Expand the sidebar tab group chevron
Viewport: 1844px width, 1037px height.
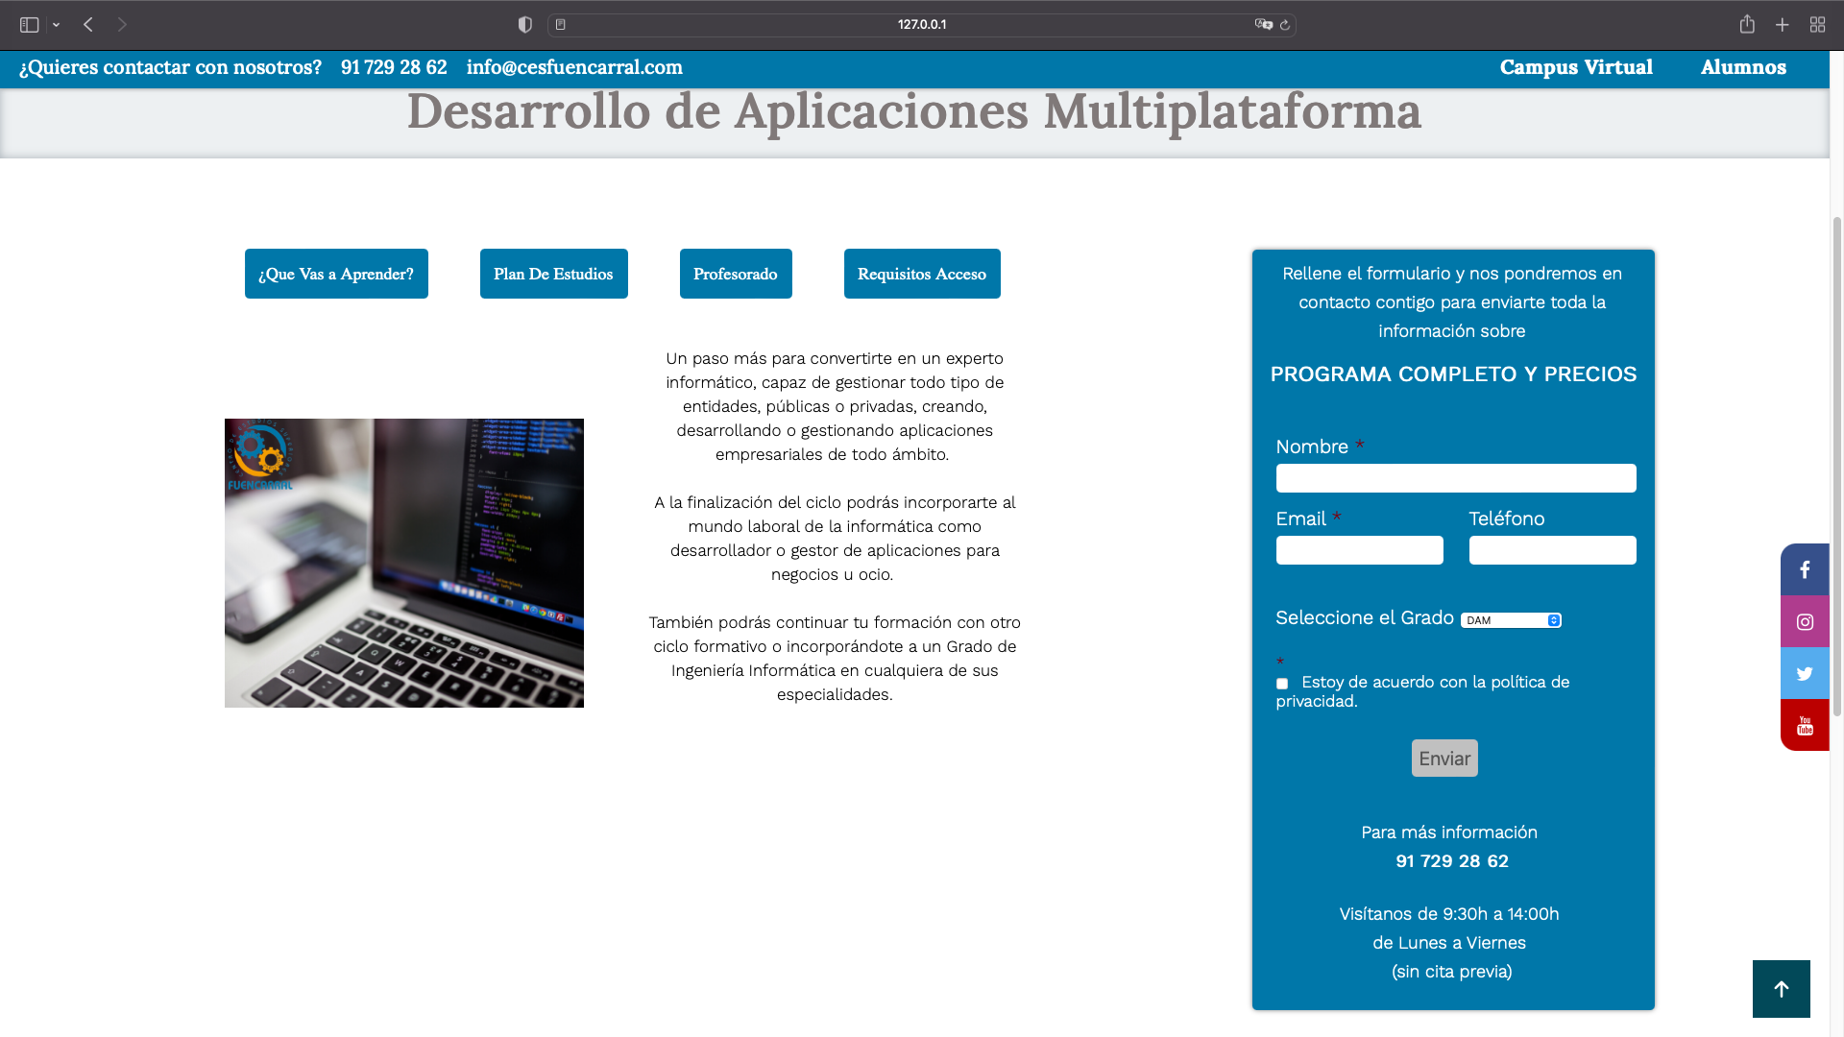pos(57,25)
